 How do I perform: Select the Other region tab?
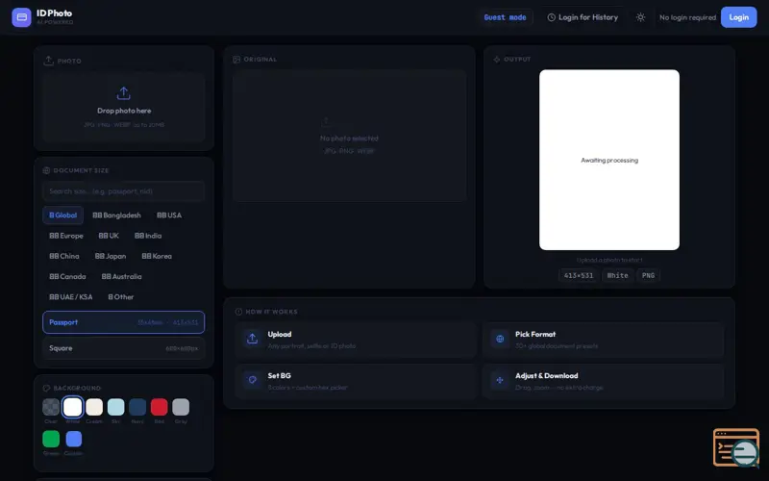pos(121,297)
